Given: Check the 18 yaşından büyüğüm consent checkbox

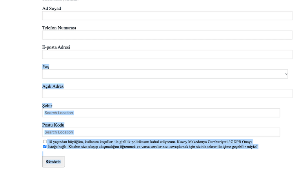Looking at the screenshot, I should 45,142.
